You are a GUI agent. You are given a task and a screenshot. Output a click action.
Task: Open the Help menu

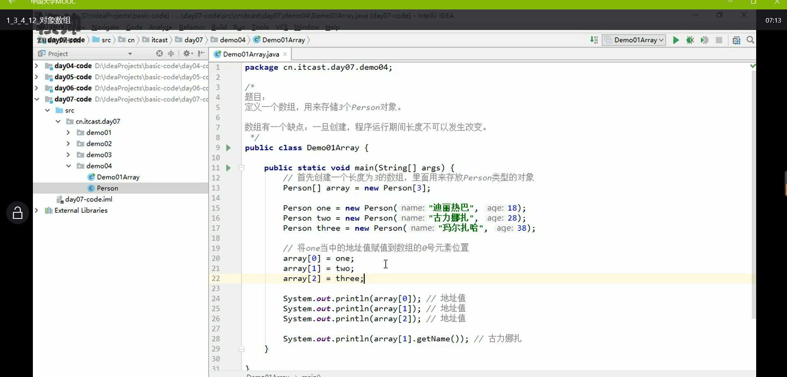(x=332, y=28)
